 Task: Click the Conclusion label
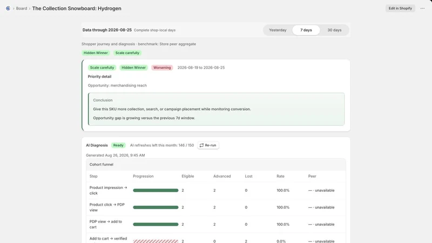click(103, 100)
